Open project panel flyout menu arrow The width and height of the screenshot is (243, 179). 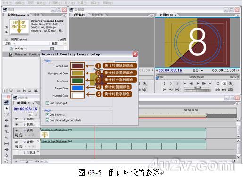[65, 16]
